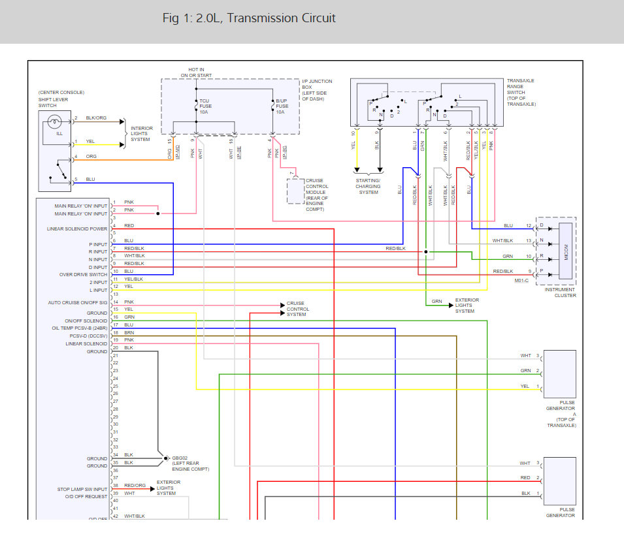Click the '2 INPUT' pin label
Viewport: 624px width, 538px height.
click(x=98, y=282)
